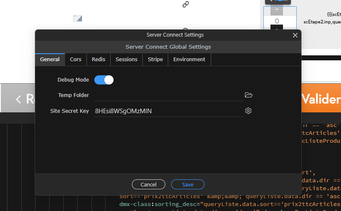Viewport: 341px width, 211px height.
Task: Switch to the Sessions tab
Action: (126, 60)
